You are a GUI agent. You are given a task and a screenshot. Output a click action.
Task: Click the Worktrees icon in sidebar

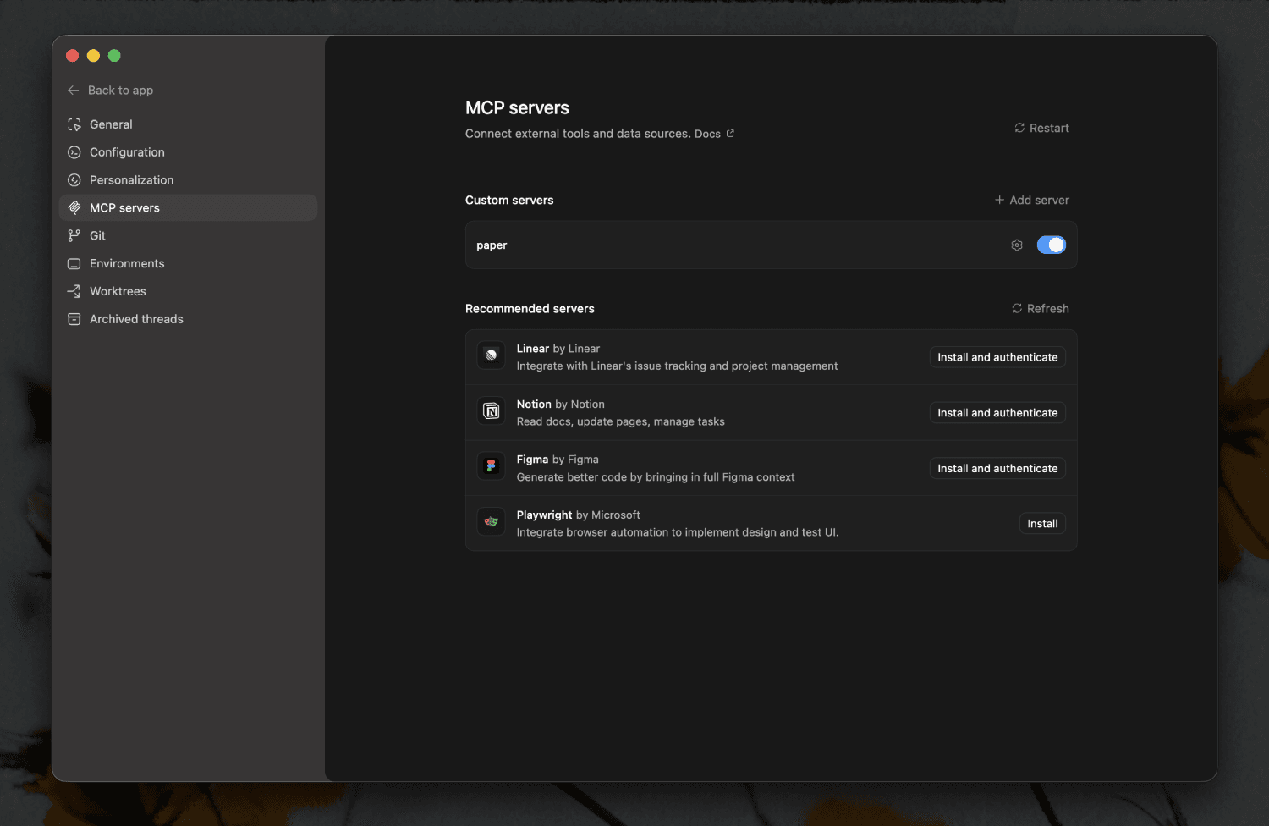(74, 291)
